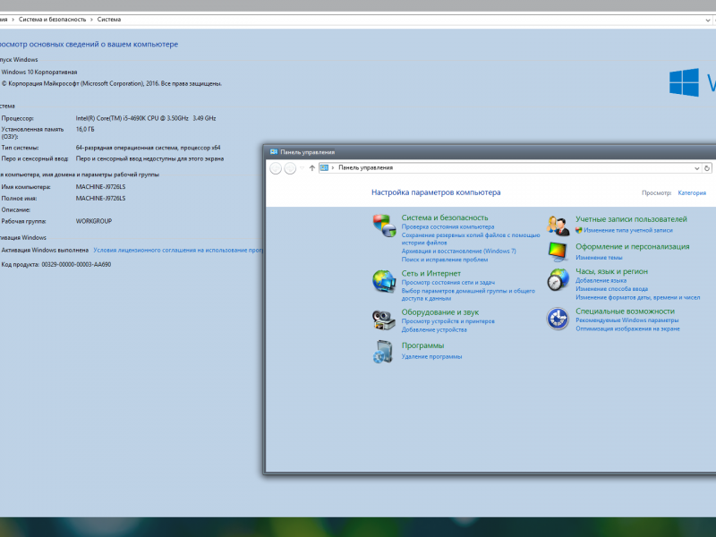Image resolution: width=716 pixels, height=537 pixels.
Task: Open 'Добавление языка' link
Action: coord(601,281)
